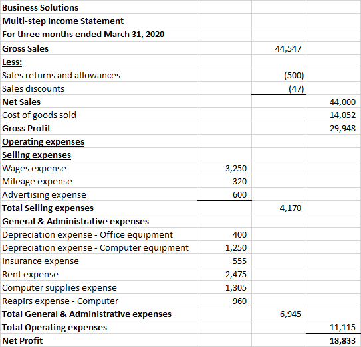Select 'General & Administrative expenses' heading
This screenshot has width=361, height=347.
click(76, 222)
